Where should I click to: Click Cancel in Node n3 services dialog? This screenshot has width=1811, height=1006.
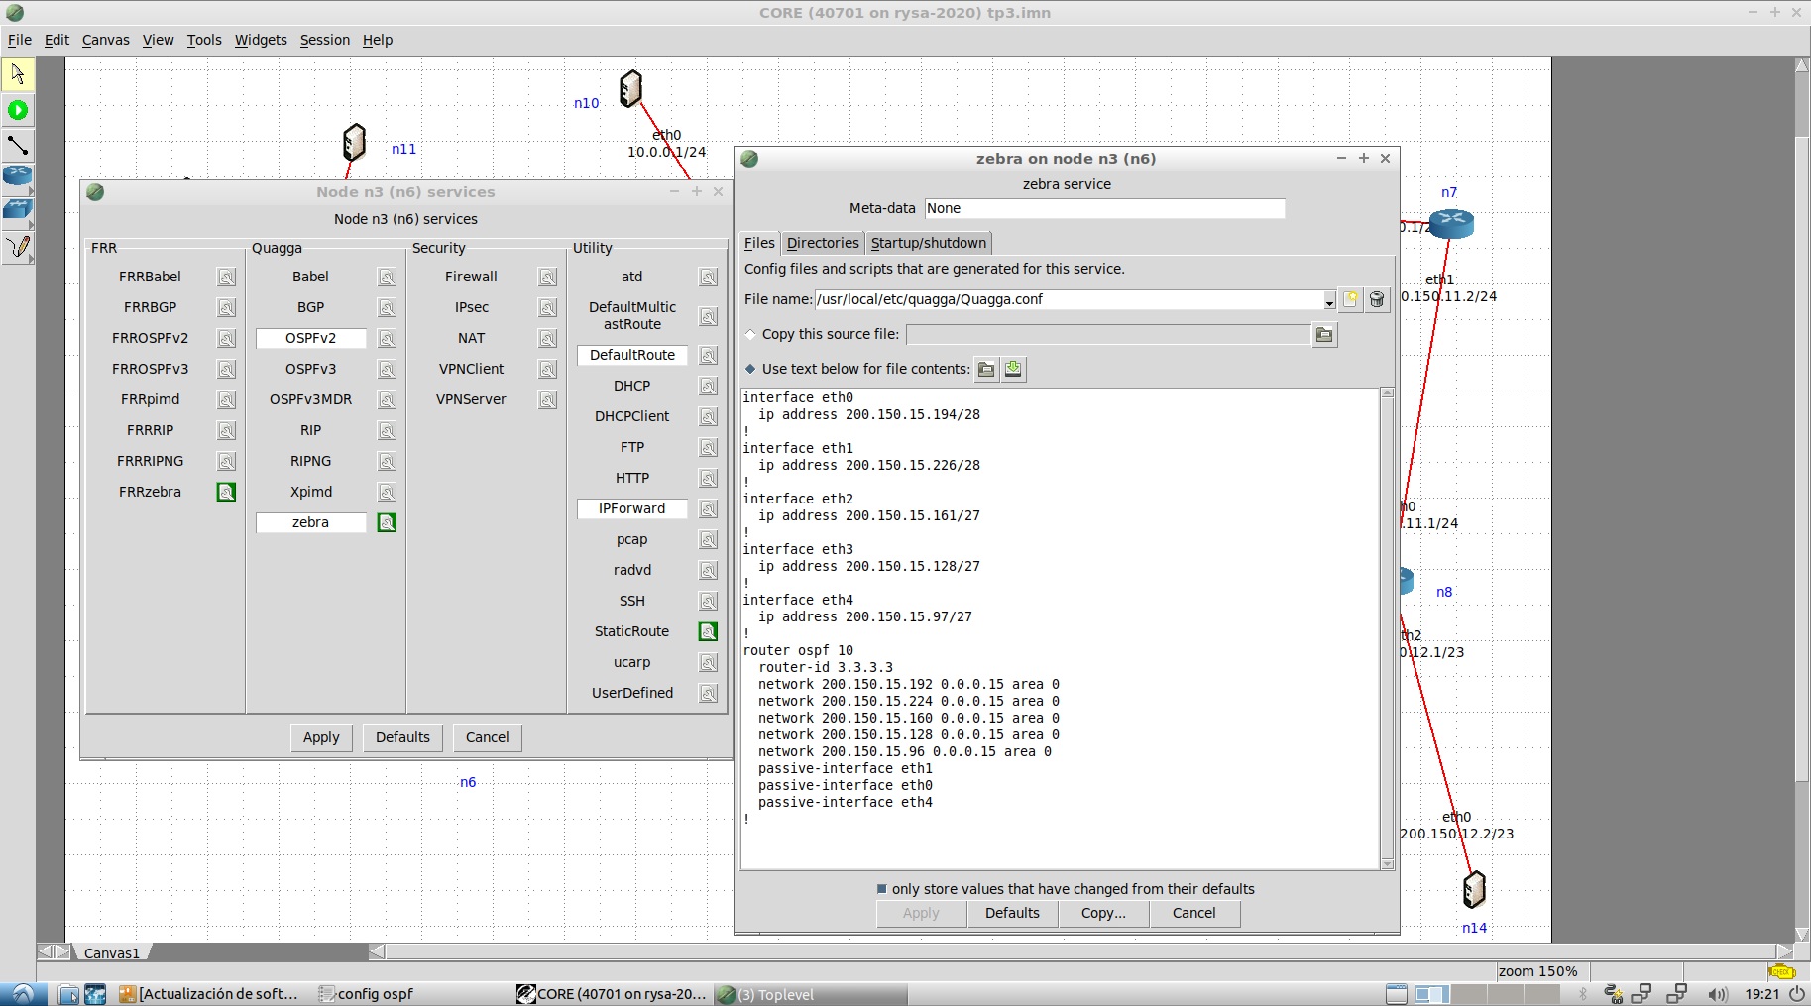click(x=488, y=737)
